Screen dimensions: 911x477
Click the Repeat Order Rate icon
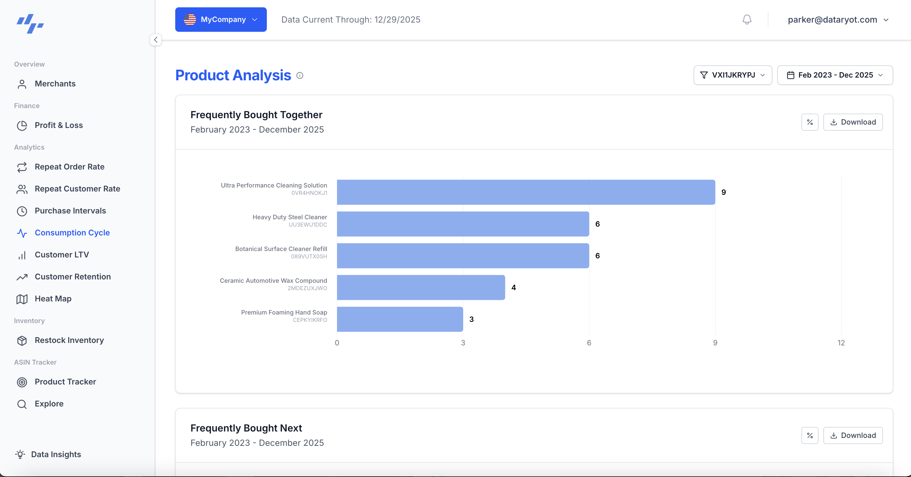[22, 167]
